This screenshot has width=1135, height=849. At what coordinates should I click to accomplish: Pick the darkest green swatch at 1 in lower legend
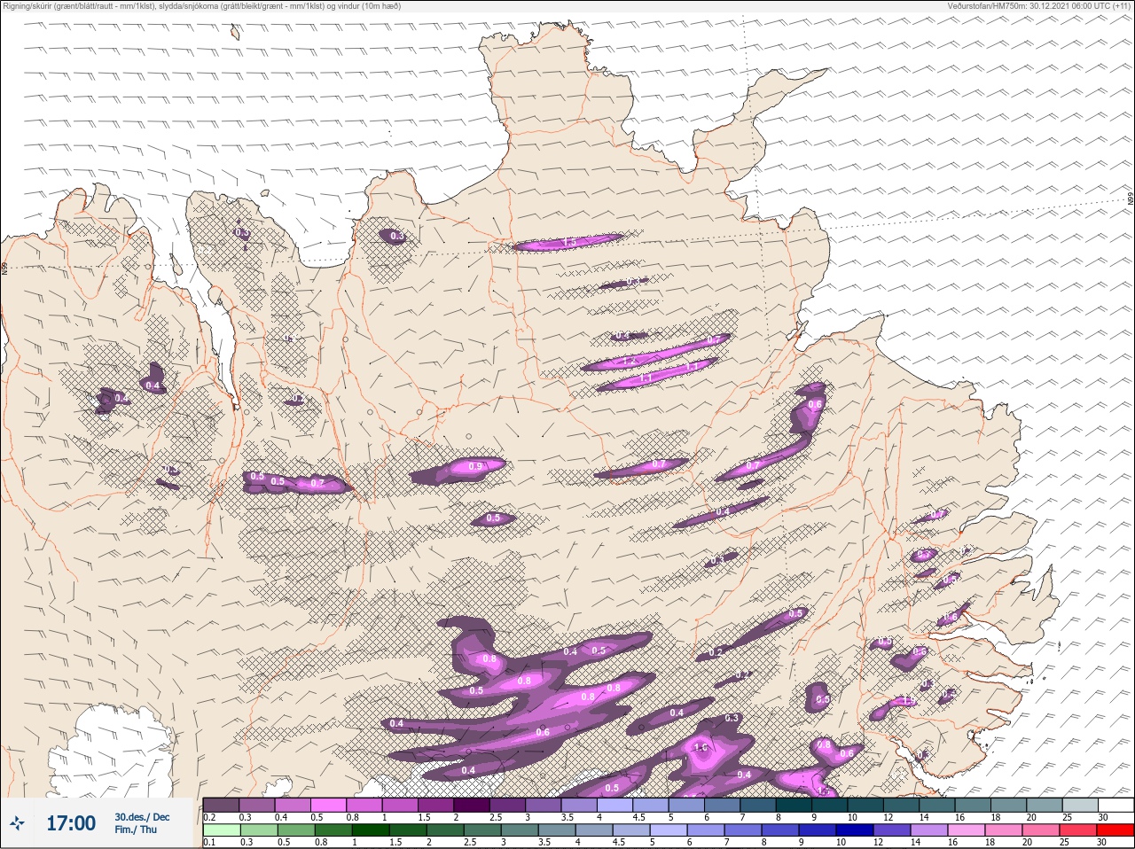371,831
